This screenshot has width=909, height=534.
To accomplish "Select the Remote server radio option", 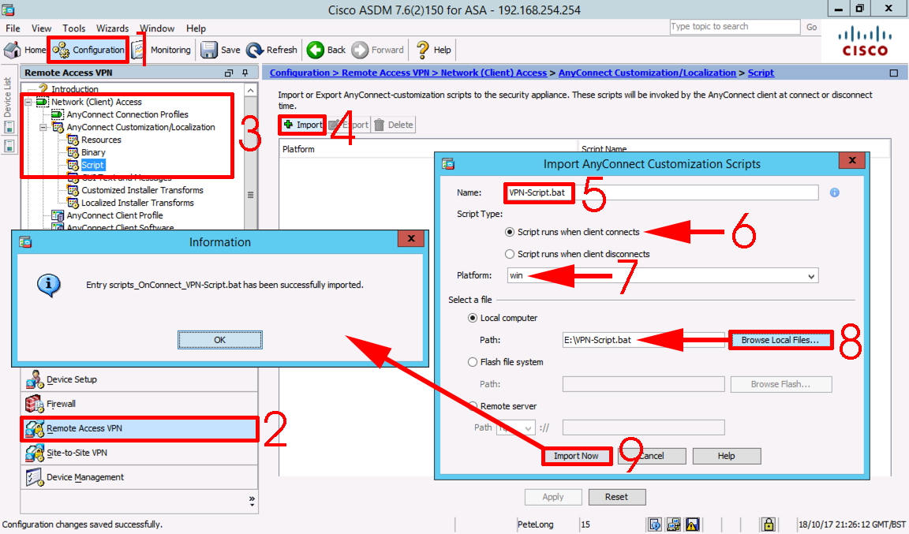I will click(473, 406).
